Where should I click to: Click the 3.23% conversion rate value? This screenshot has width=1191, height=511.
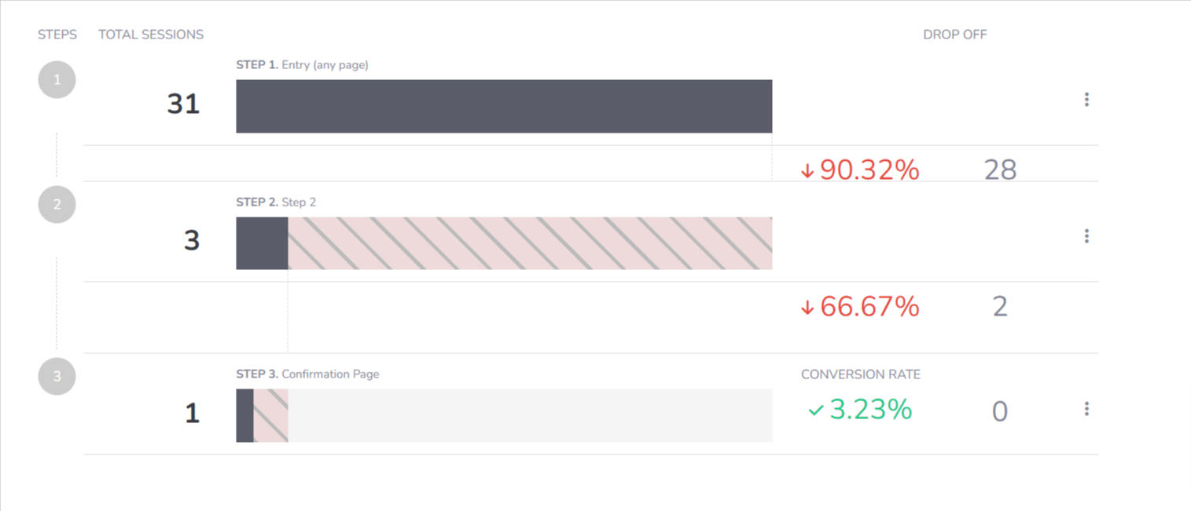point(870,410)
